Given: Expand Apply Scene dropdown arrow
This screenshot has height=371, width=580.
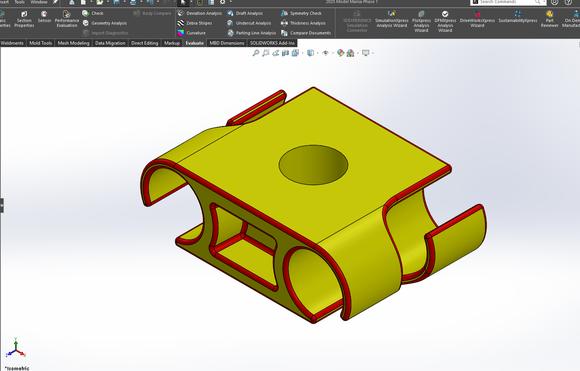Looking at the screenshot, I should coord(358,53).
